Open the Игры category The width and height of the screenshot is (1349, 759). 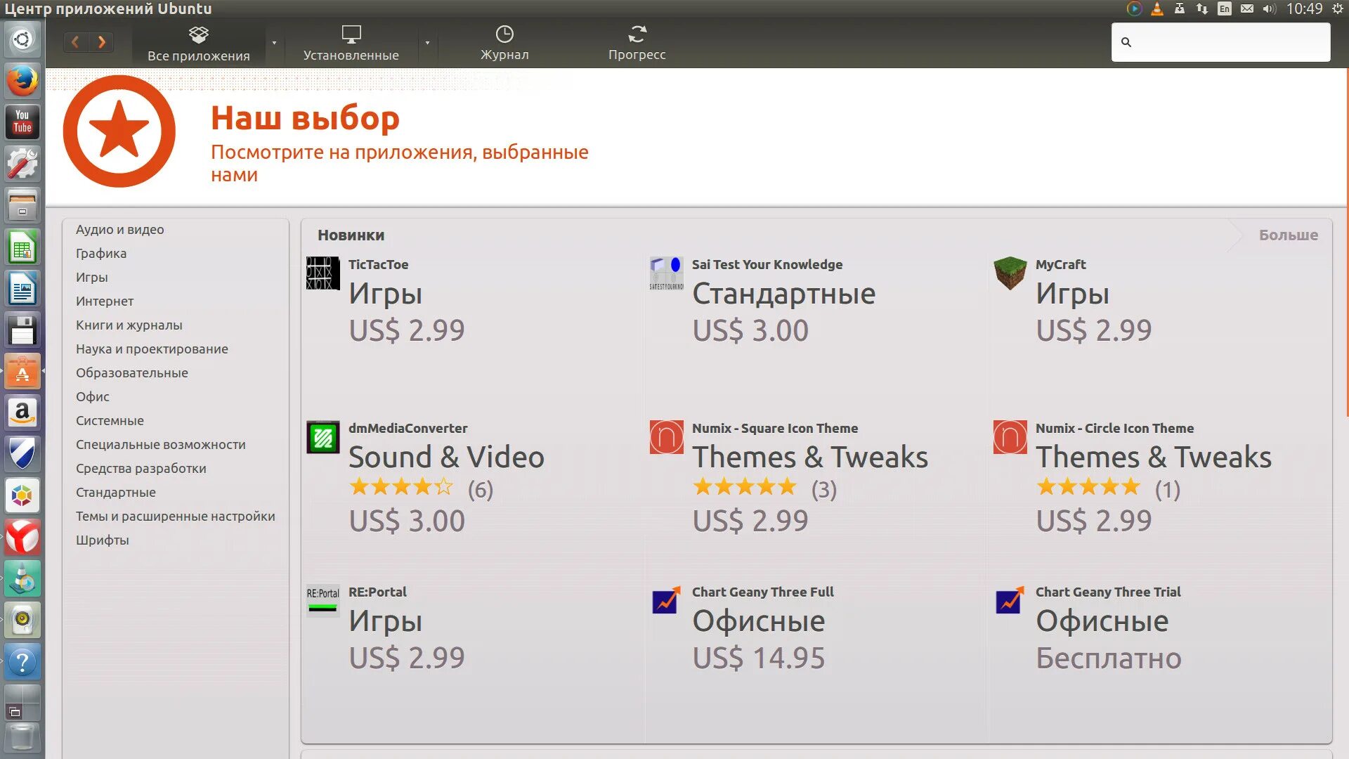click(x=92, y=277)
